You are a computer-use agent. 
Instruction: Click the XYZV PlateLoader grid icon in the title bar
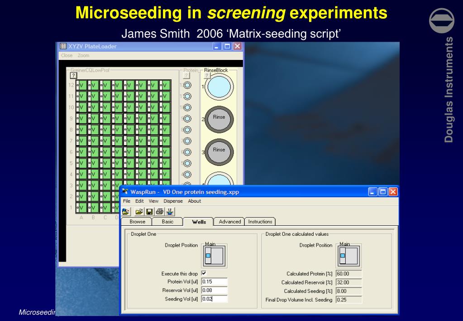[63, 46]
